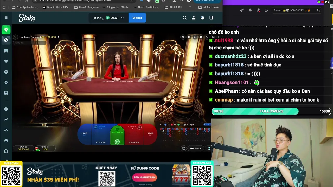Open the 'All Bookmarks' folder
The width and height of the screenshot is (333, 187).
pos(209,7)
